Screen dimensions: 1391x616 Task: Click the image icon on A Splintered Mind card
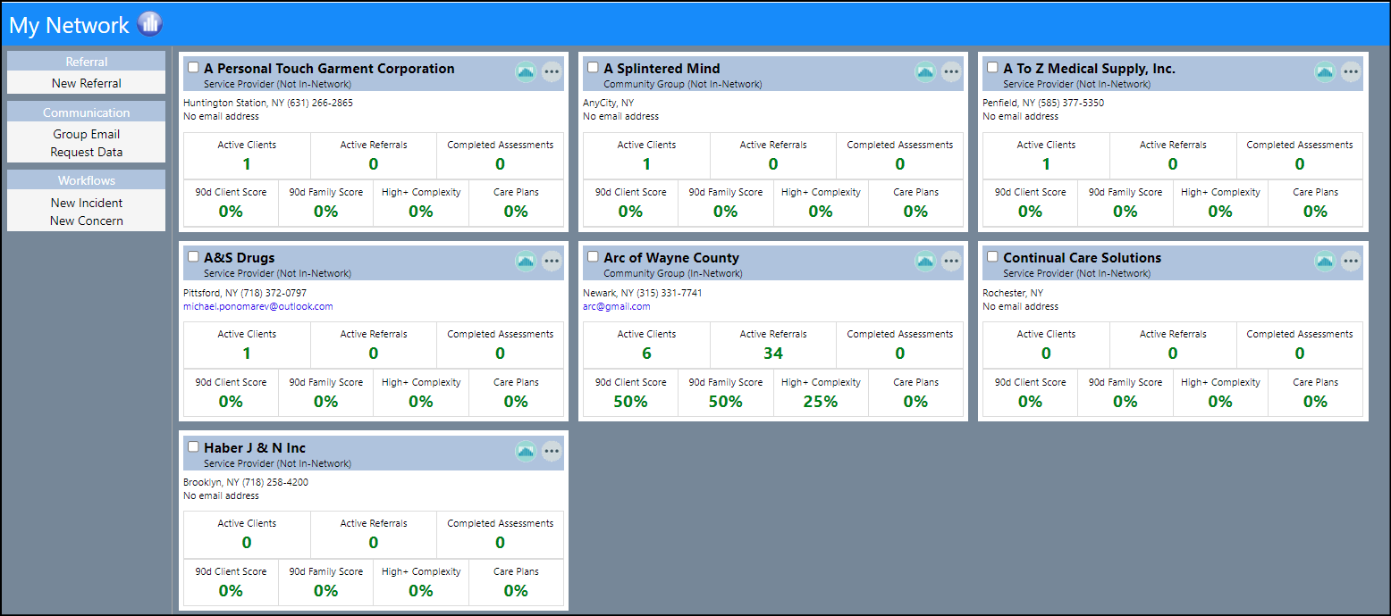coord(925,72)
